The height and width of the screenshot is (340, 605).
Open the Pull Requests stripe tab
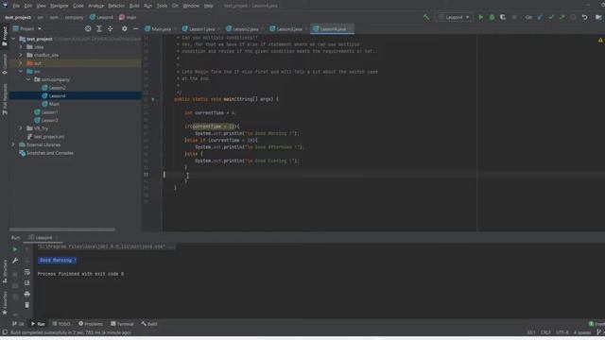pyautogui.click(x=5, y=99)
